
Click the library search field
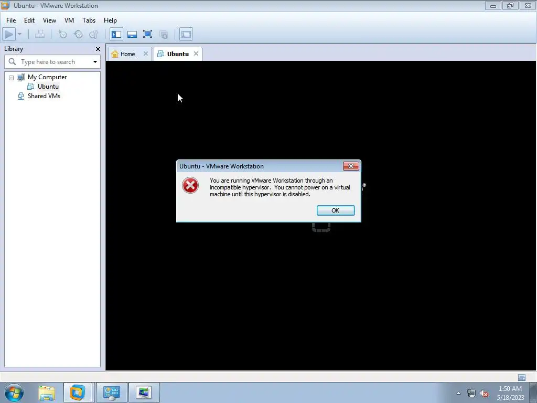coord(52,62)
